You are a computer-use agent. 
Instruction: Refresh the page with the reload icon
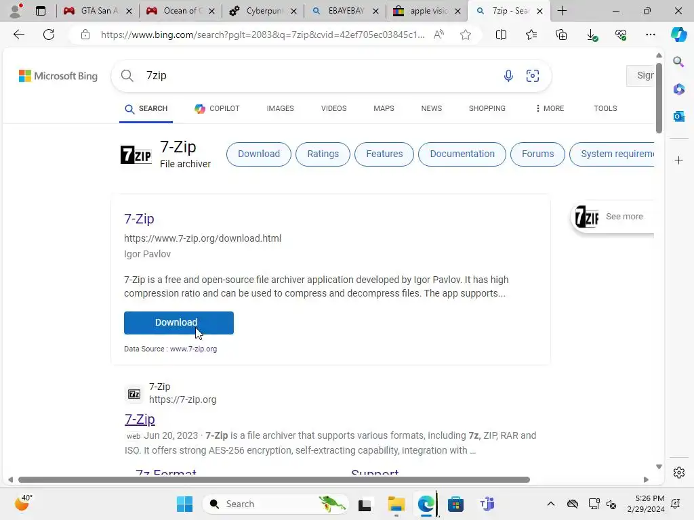[x=49, y=35]
